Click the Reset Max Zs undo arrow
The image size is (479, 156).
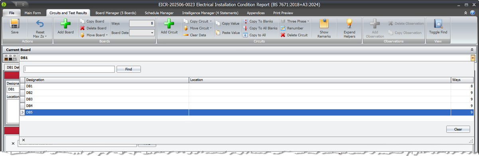coord(40,24)
